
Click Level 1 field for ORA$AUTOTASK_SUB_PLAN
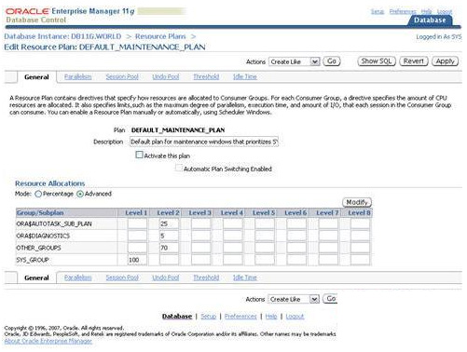click(137, 223)
